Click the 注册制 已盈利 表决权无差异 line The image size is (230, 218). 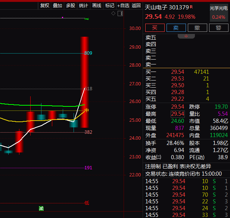[178, 166]
